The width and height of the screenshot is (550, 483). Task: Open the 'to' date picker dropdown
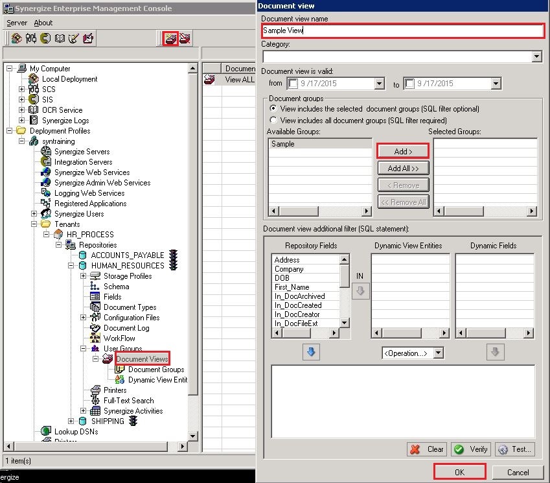tap(496, 84)
